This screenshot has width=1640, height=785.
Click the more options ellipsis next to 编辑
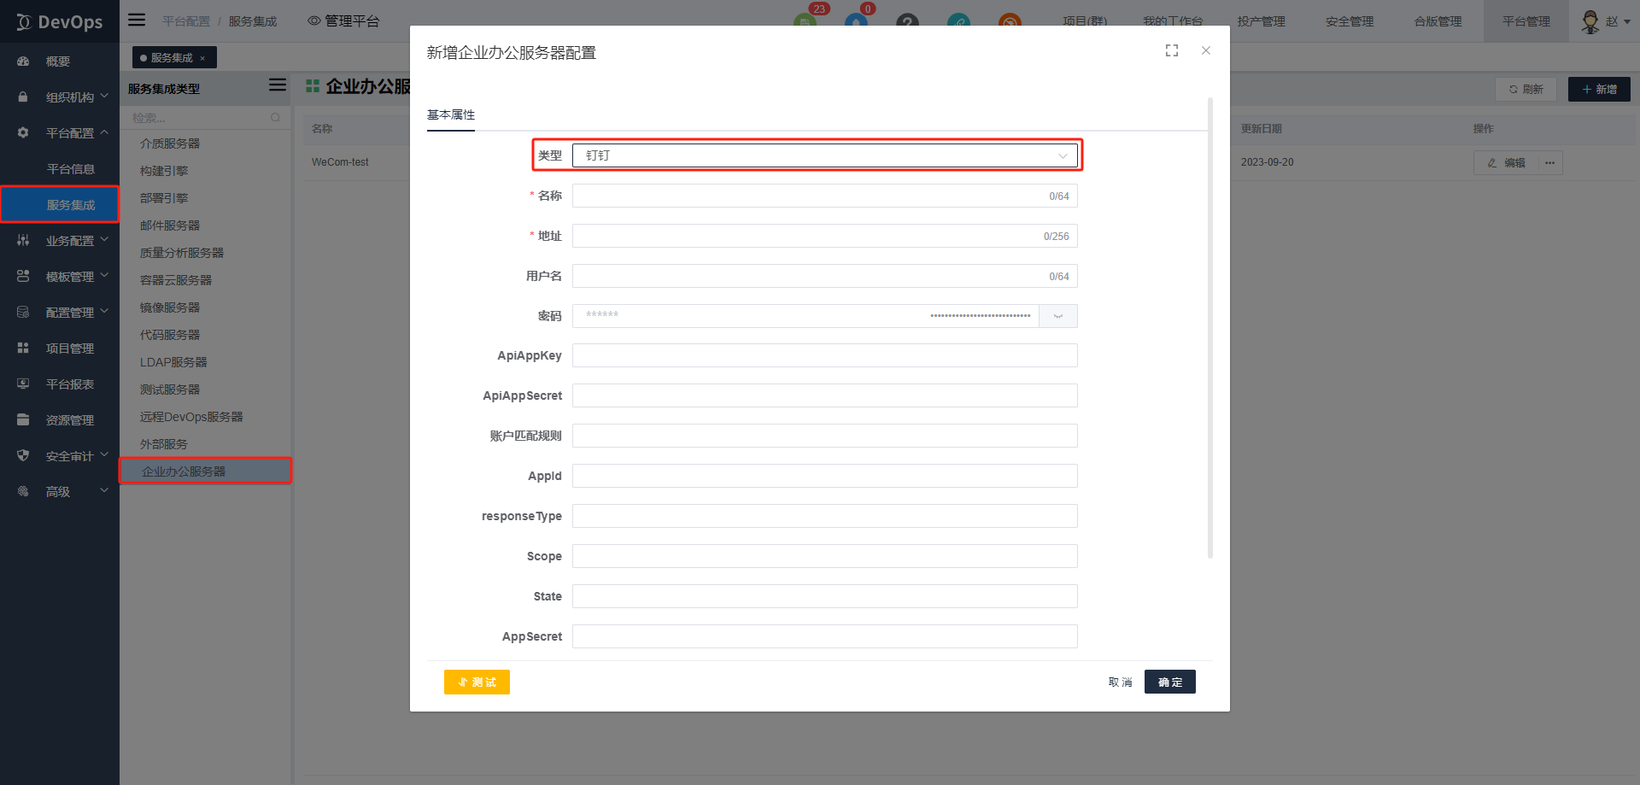pos(1550,163)
